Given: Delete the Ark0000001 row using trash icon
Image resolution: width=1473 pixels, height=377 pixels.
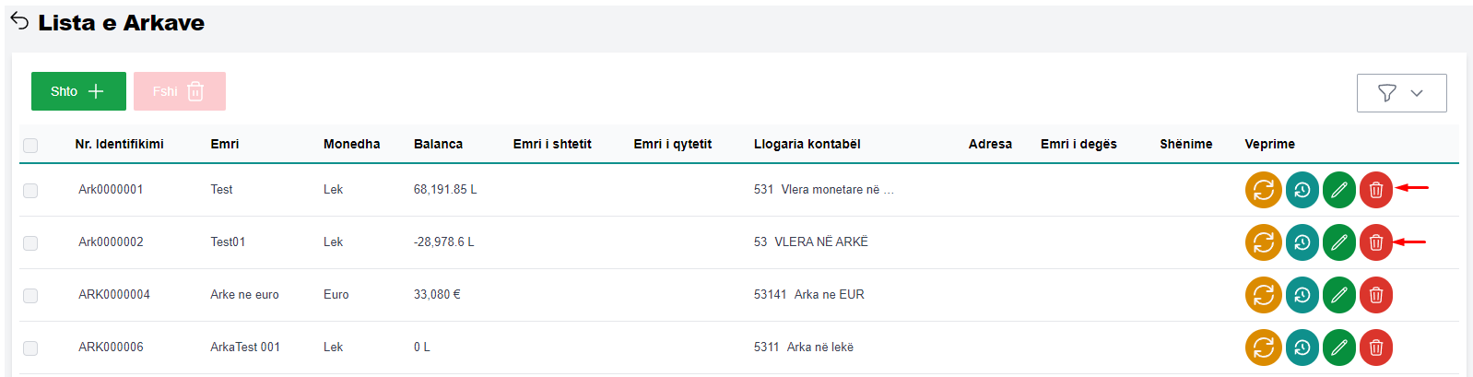Looking at the screenshot, I should [x=1375, y=190].
